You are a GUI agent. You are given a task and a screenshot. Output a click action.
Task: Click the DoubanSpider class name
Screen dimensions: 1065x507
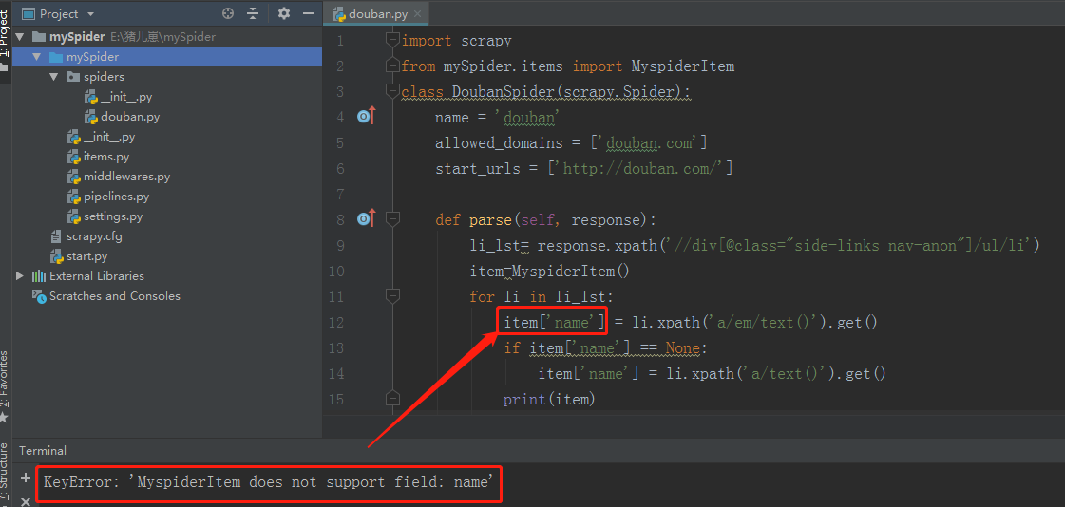click(x=502, y=92)
